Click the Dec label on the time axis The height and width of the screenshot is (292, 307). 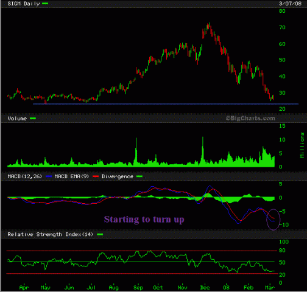coord(205,287)
